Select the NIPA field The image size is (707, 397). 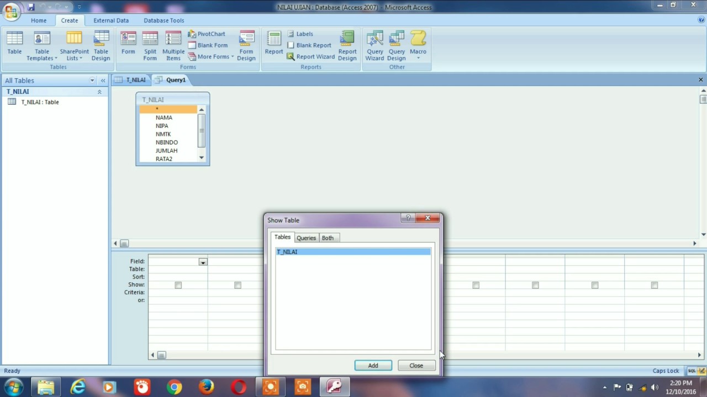(162, 126)
